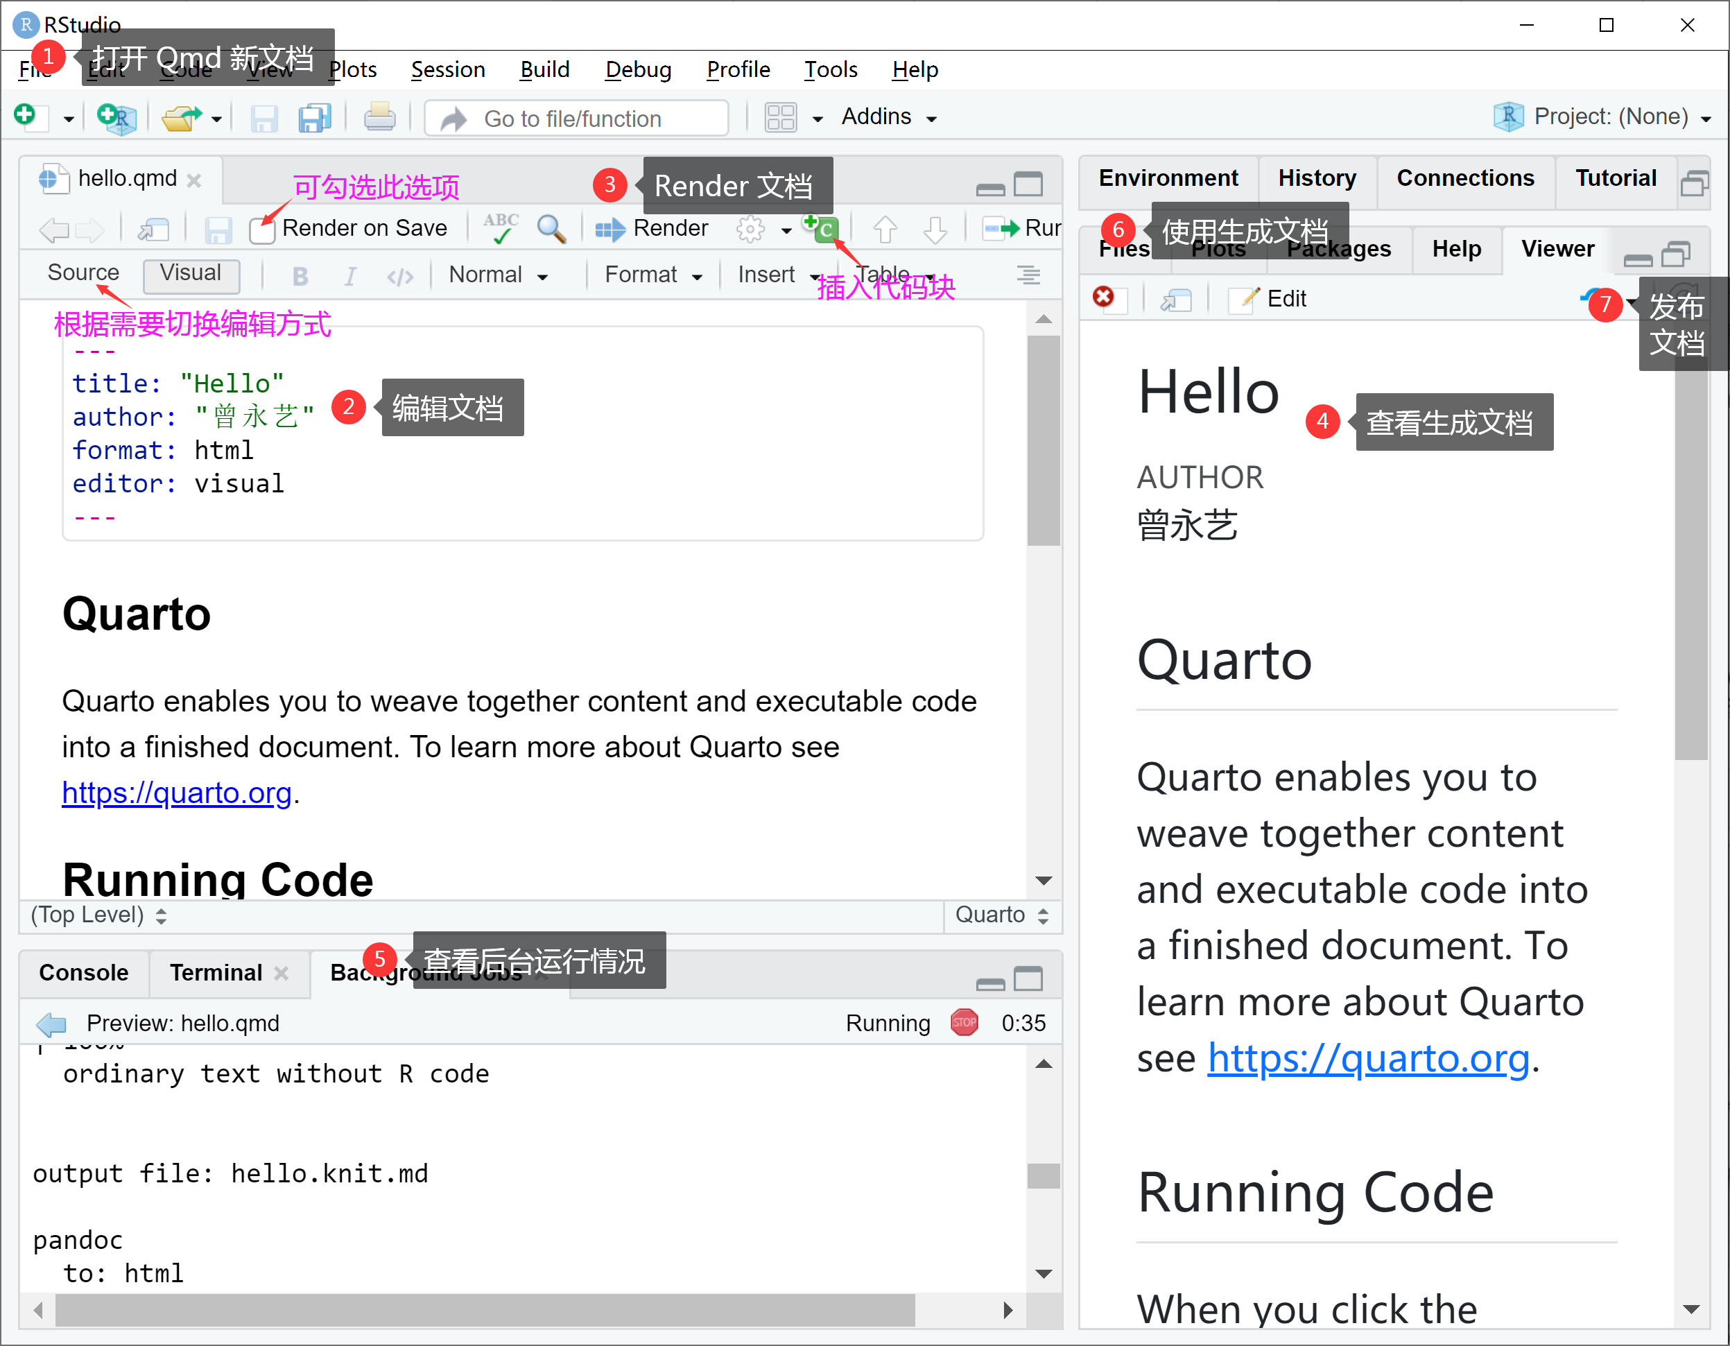The width and height of the screenshot is (1730, 1346).
Task: Open the Addins dropdown
Action: coord(889,117)
